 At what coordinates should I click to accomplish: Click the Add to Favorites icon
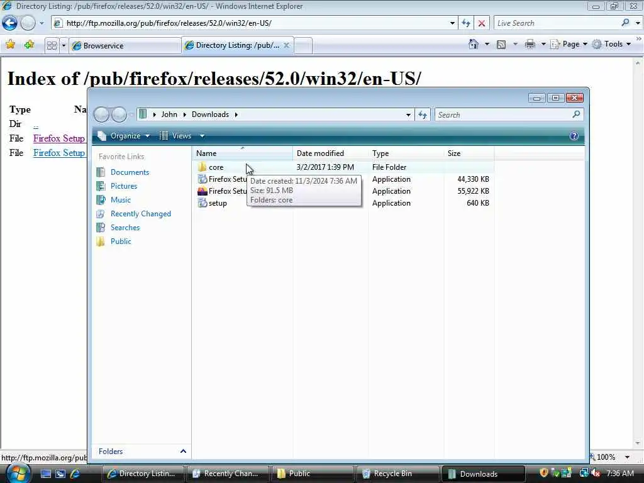(29, 45)
